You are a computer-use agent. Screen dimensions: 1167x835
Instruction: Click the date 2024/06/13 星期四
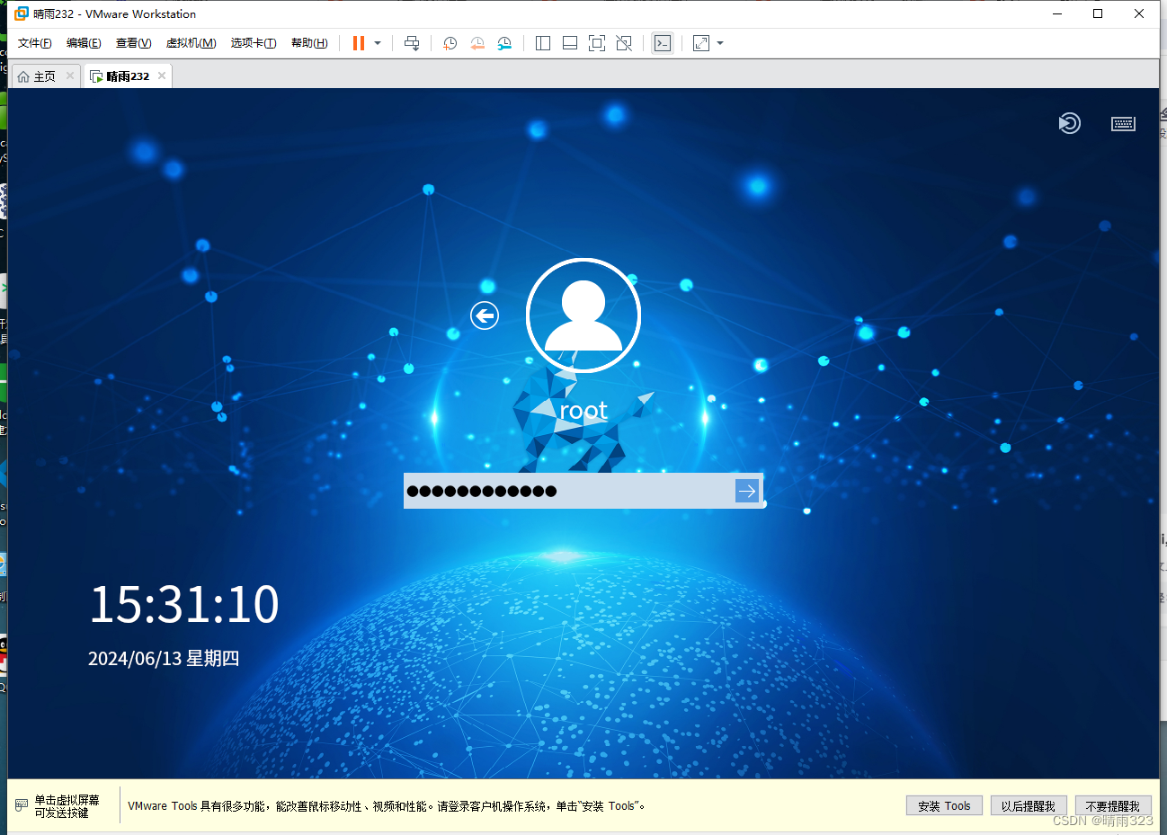click(164, 659)
